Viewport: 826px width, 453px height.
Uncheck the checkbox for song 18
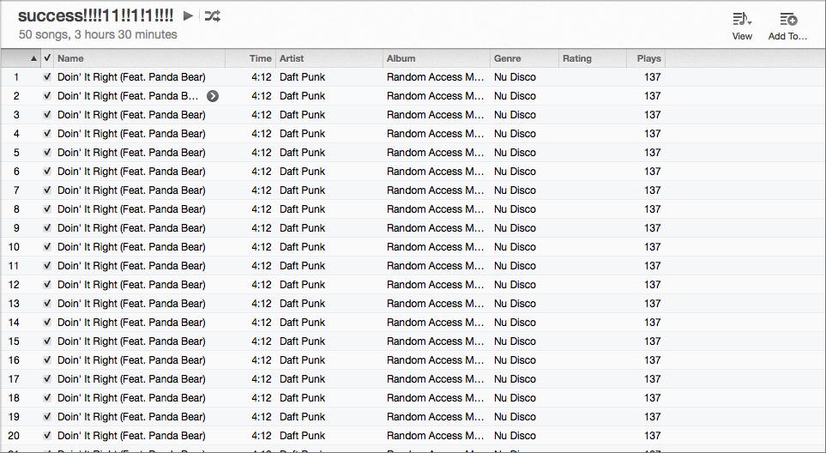click(47, 398)
